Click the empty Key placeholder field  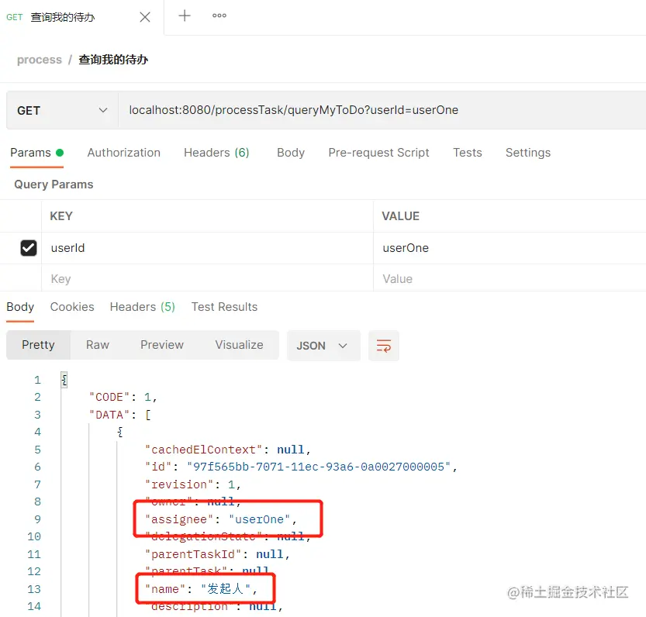pyautogui.click(x=207, y=278)
